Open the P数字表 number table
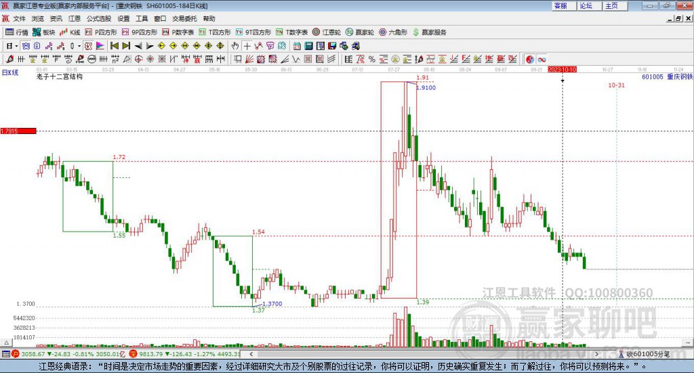694x373 pixels. point(178,32)
